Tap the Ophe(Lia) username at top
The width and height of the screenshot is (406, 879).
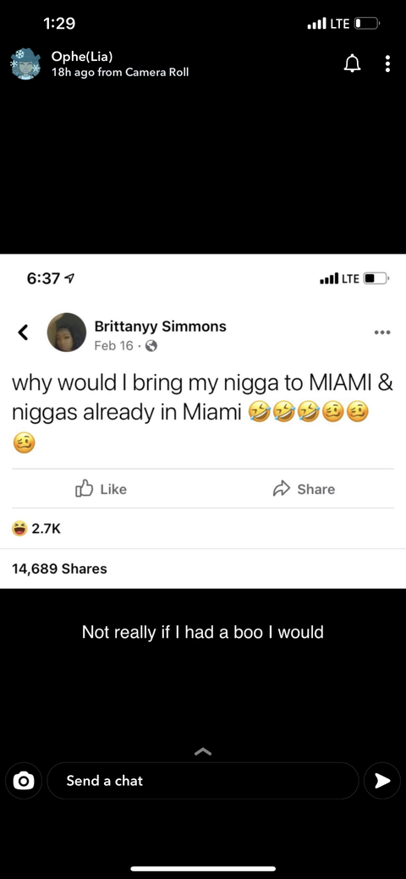[x=82, y=56]
